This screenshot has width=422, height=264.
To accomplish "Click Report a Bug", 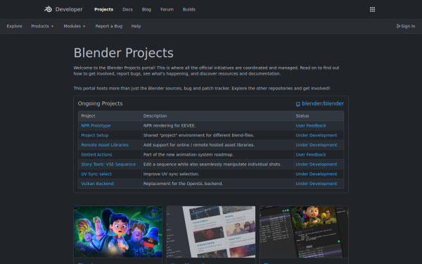I will (x=109, y=26).
